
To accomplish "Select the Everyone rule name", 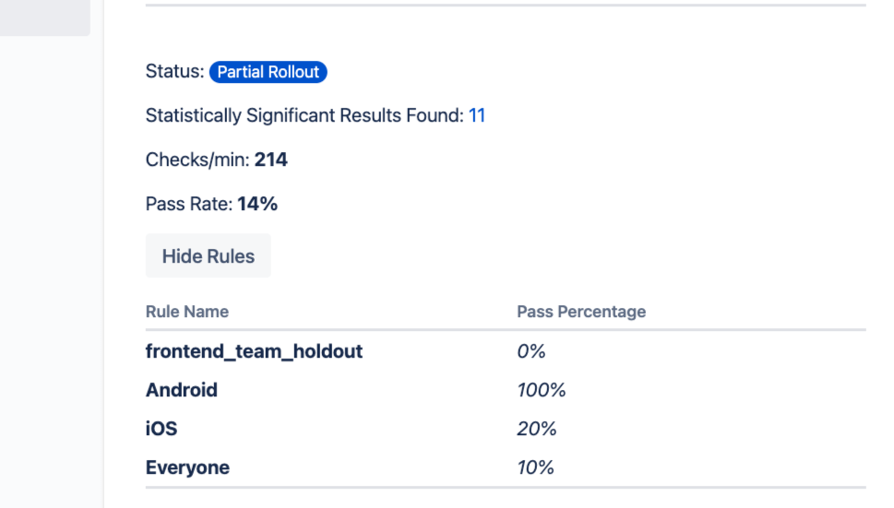I will point(187,467).
